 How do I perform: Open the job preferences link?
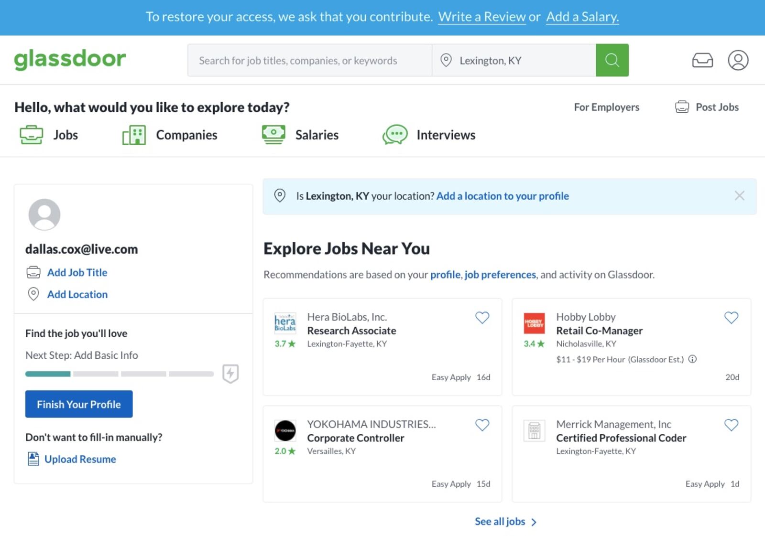tap(500, 275)
